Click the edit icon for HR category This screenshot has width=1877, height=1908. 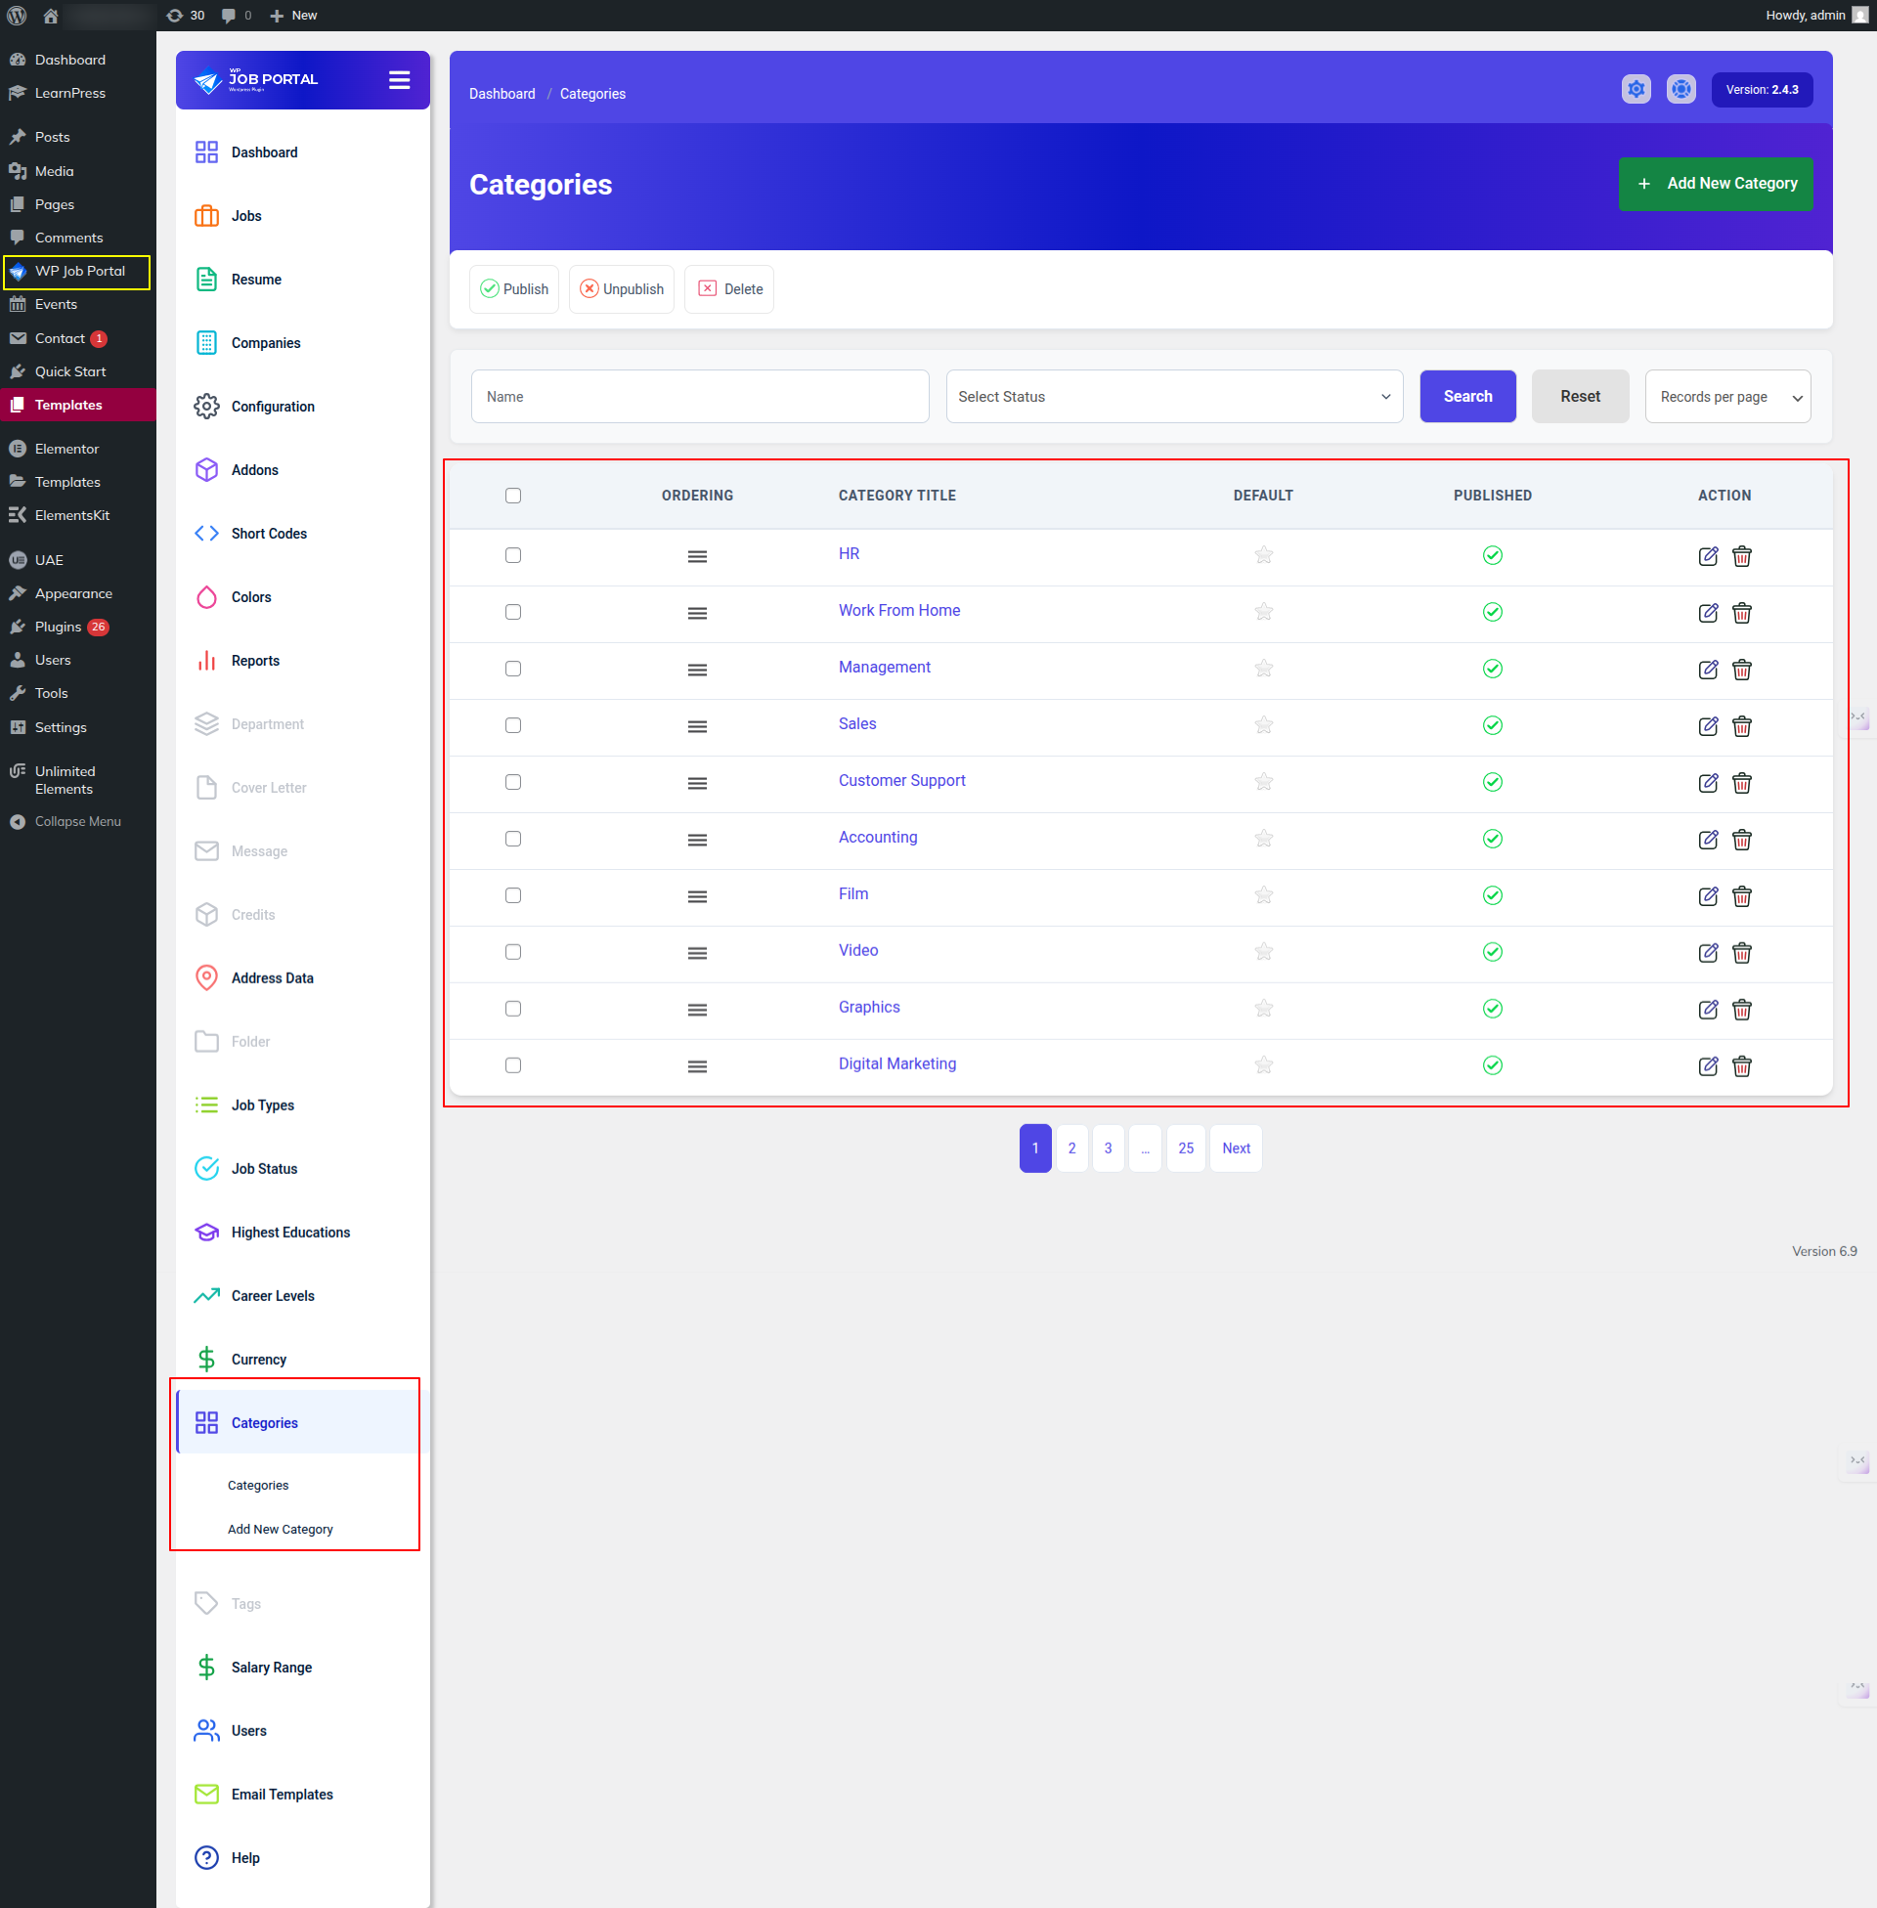[x=1708, y=556]
